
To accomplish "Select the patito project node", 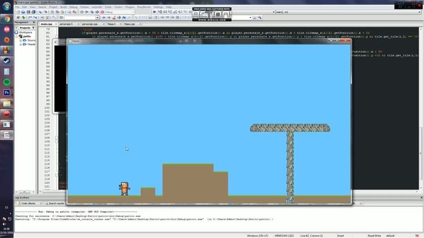I will (x=26, y=36).
